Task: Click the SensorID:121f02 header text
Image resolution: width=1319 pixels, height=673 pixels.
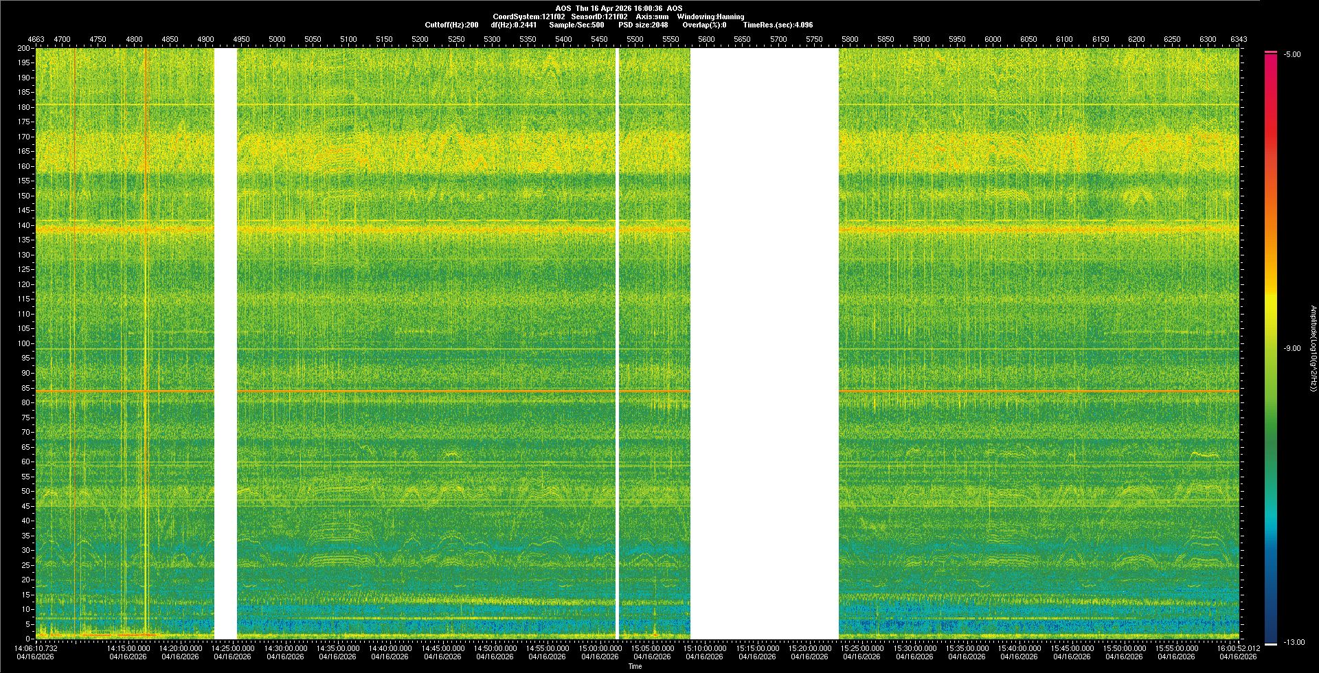Action: [599, 16]
